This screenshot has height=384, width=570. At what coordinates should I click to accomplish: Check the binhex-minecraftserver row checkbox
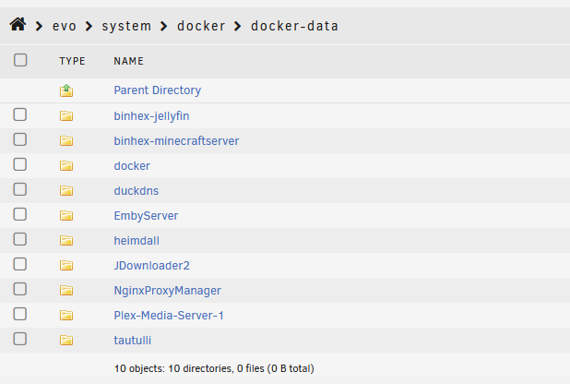(x=20, y=139)
